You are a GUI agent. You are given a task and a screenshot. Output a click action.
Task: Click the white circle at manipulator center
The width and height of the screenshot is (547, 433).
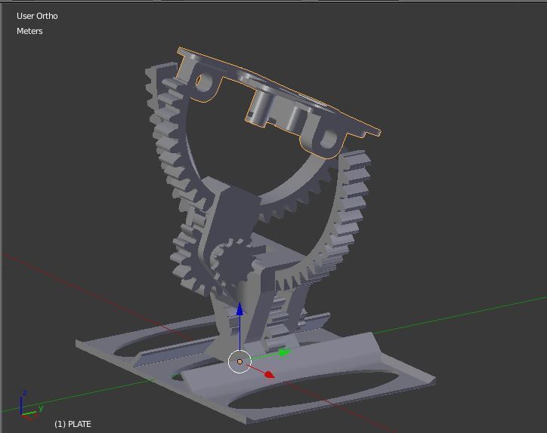240,361
